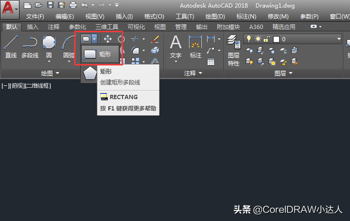This screenshot has height=221, width=350.
Task: Click the leader line icon
Action: pos(211,50)
